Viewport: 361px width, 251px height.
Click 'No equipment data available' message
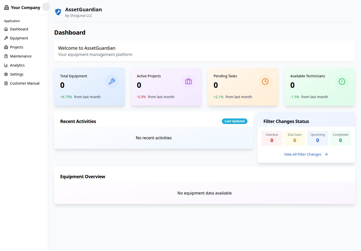point(205,193)
